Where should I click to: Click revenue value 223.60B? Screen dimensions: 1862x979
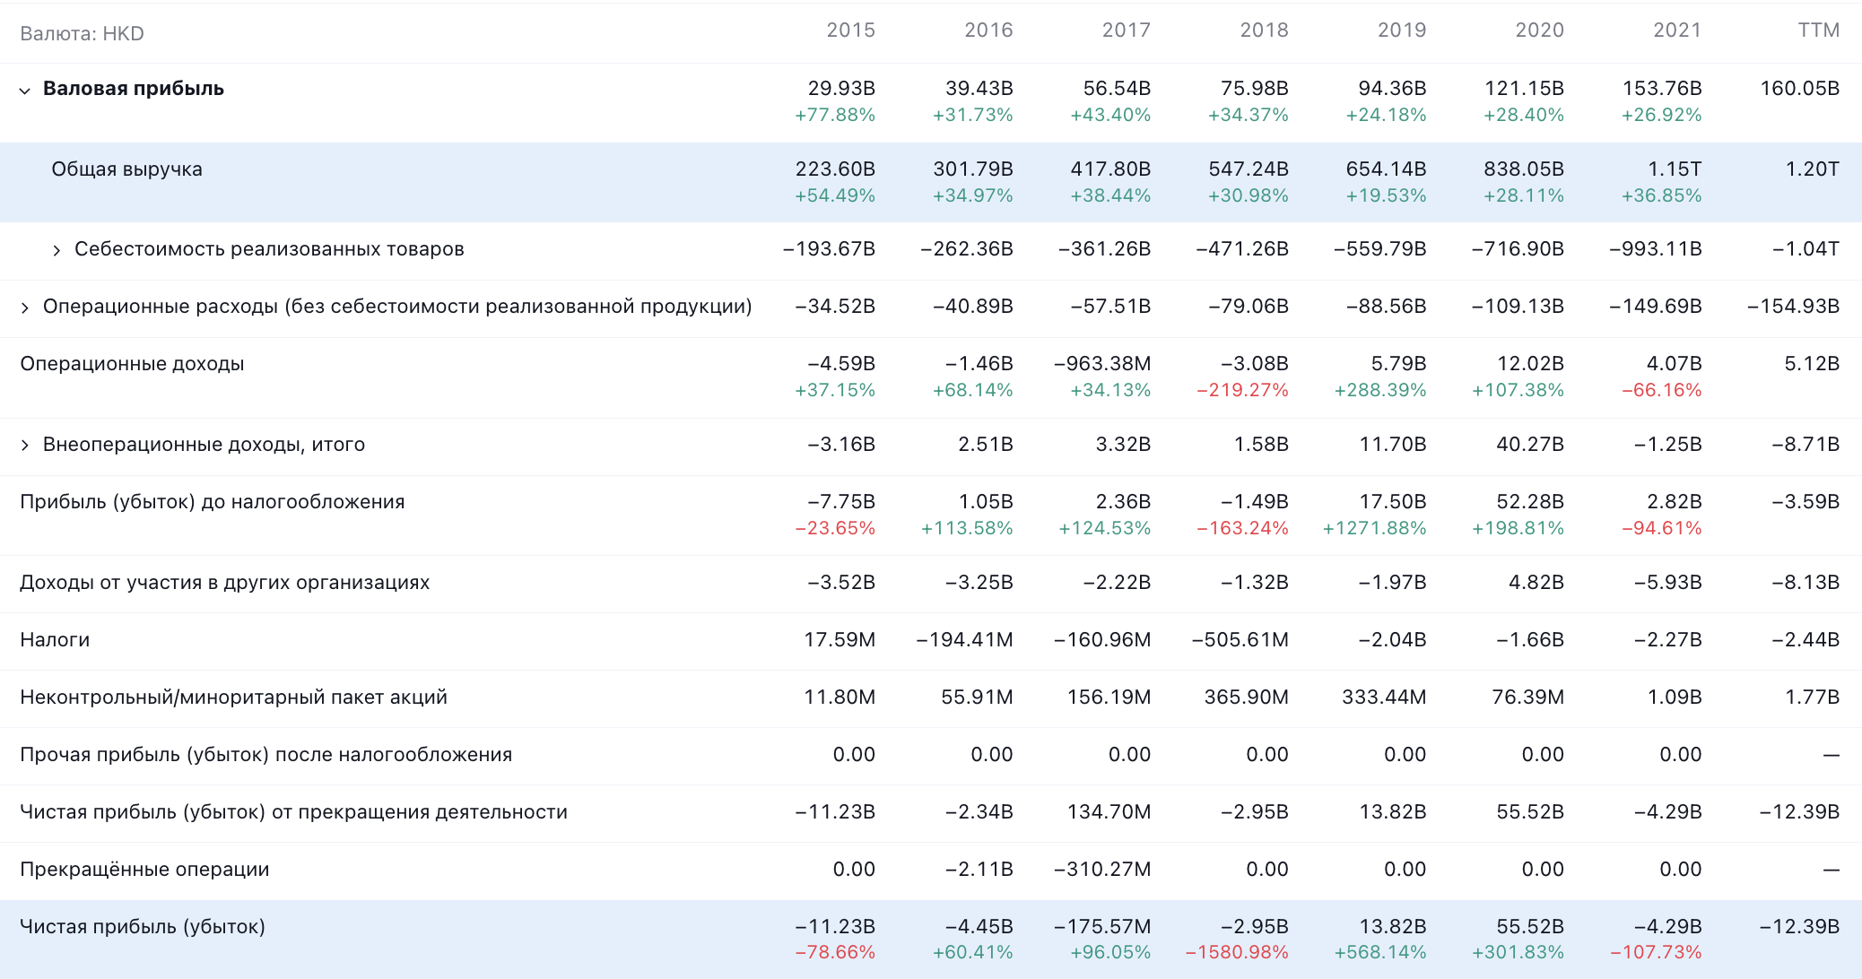(x=835, y=169)
